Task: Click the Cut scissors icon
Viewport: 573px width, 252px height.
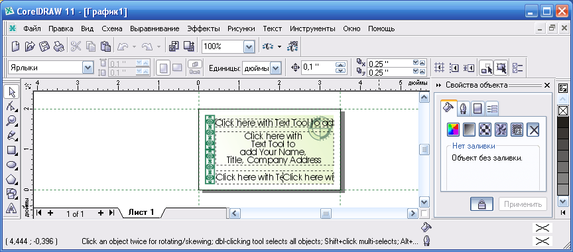Action: 76,46
